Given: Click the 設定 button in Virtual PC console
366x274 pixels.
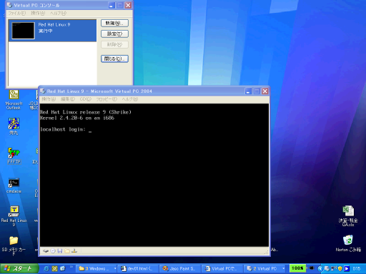Looking at the screenshot, I should tap(114, 34).
